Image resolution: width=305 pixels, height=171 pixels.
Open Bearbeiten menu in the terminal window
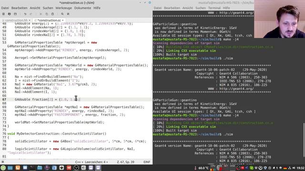(172, 8)
